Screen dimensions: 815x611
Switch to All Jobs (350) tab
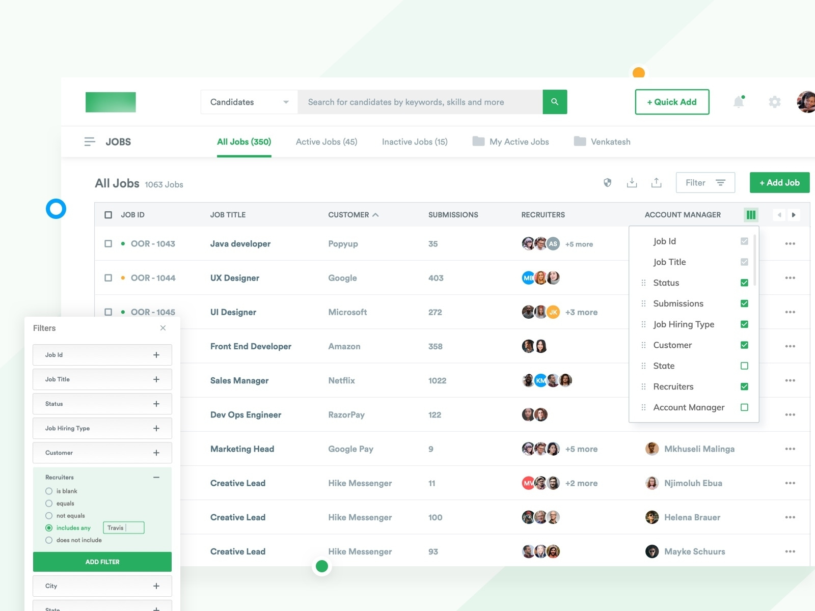coord(244,142)
